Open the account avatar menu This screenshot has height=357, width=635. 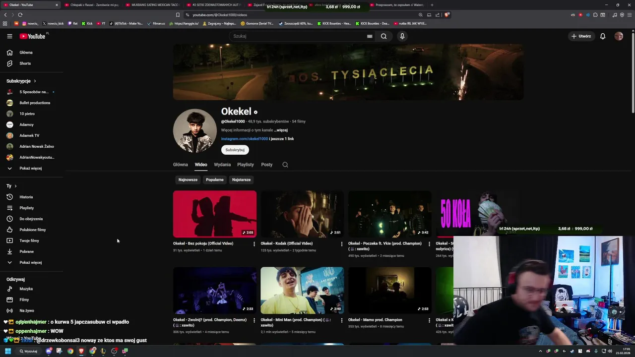619,36
